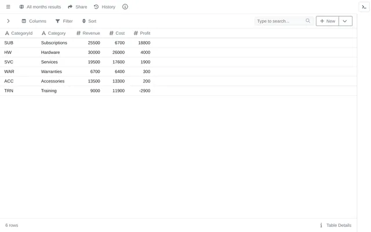The image size is (371, 232).
Task: Click the 6 rows status text
Action: pyautogui.click(x=12, y=226)
